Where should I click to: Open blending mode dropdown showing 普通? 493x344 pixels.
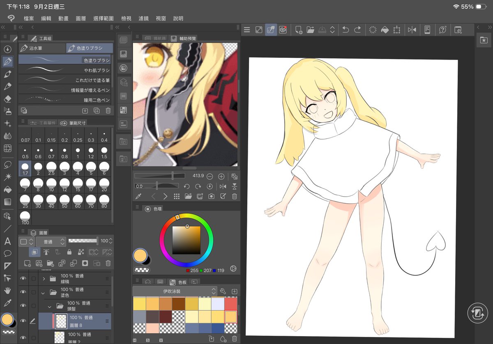tap(51, 241)
